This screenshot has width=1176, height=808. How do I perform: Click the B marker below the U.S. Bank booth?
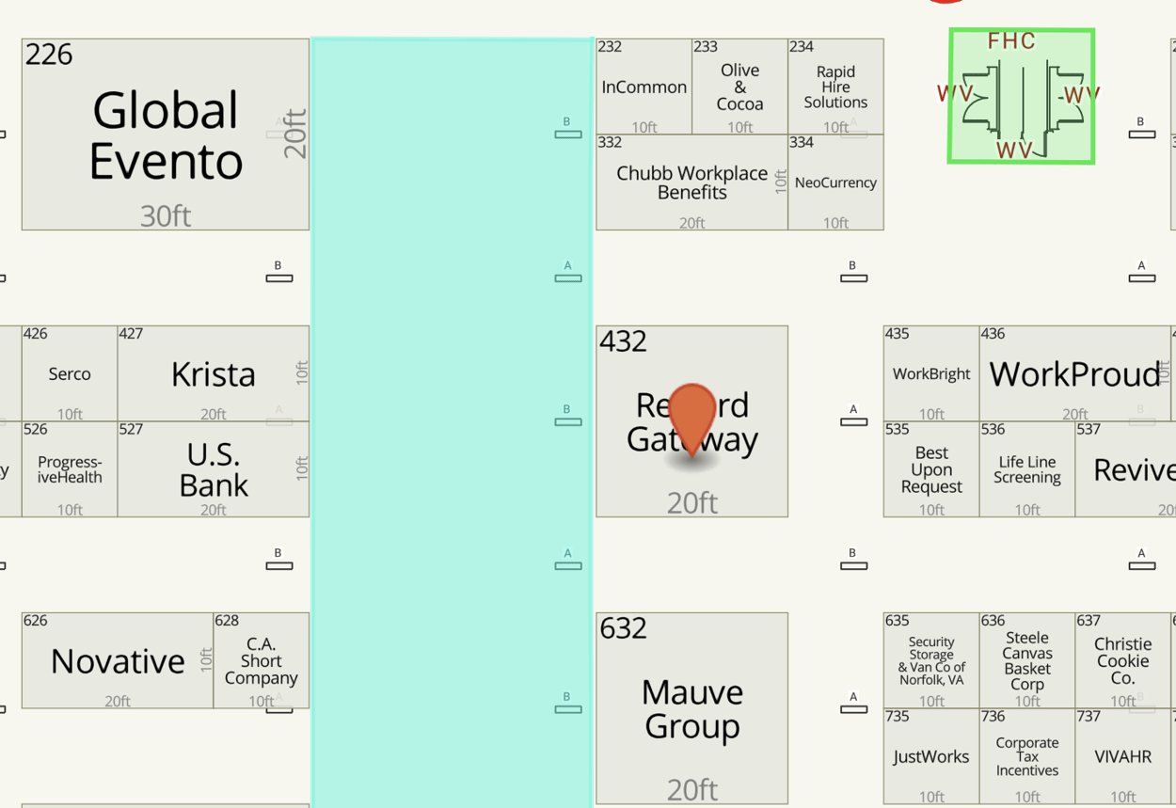[278, 564]
